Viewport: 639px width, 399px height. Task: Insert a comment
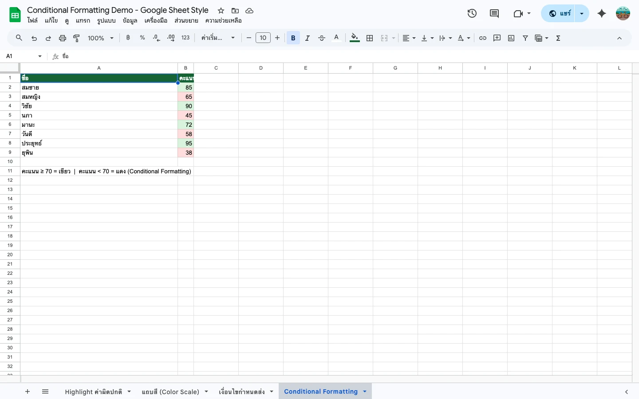(497, 38)
